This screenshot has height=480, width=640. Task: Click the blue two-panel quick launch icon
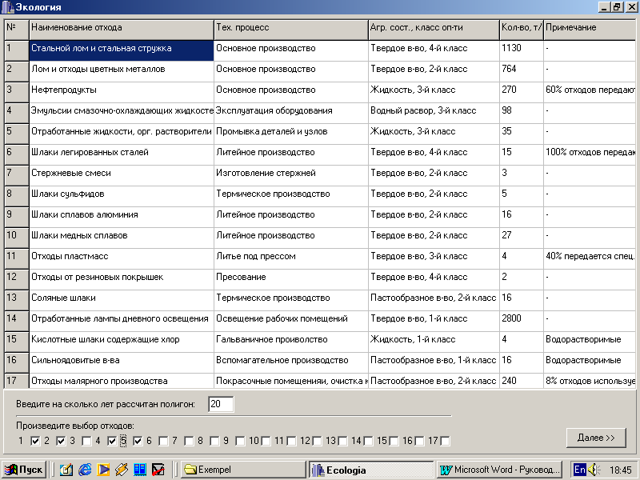pos(140,470)
